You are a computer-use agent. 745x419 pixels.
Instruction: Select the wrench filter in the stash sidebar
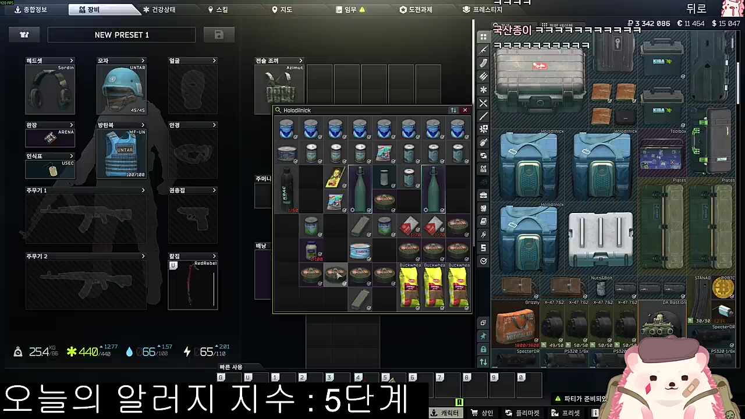pos(483,235)
